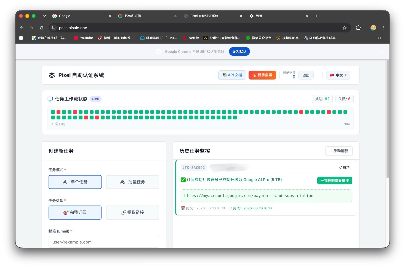Viewport: 405px width, 268px height.
Task: Bookmark this page with the star icon
Action: point(345,28)
